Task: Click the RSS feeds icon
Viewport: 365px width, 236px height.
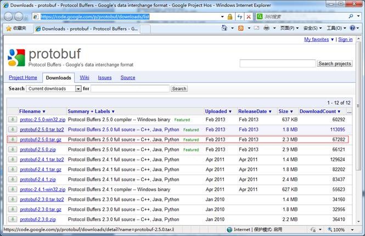Action: pyautogui.click(x=241, y=28)
